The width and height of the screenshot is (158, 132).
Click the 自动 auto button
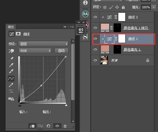[x=61, y=50]
